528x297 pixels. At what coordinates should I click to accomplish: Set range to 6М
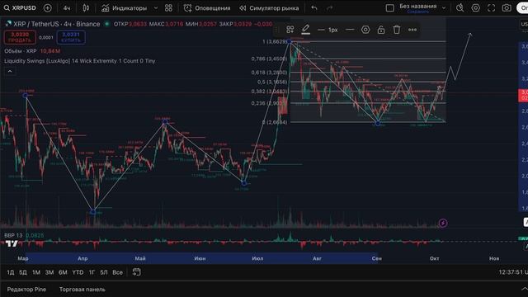coord(63,272)
